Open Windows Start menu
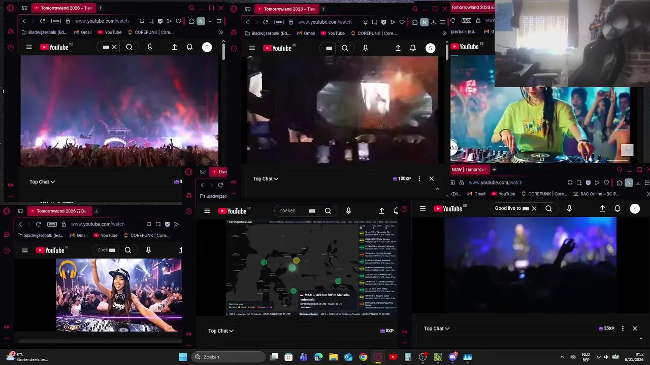 pyautogui.click(x=183, y=357)
